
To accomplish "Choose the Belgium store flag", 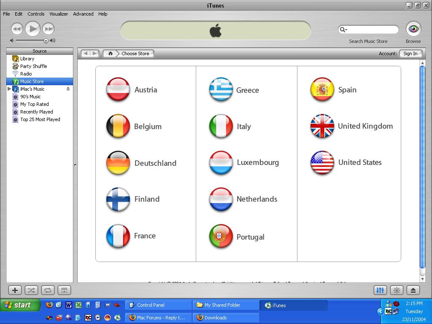I will pos(118,126).
